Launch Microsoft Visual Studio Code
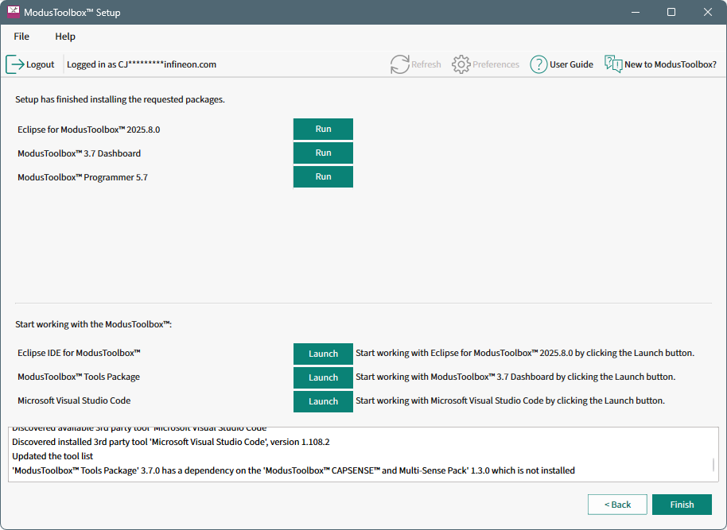This screenshot has height=530, width=727. pos(323,401)
